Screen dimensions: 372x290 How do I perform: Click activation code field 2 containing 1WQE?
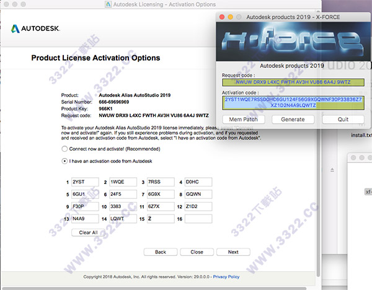tap(123, 182)
